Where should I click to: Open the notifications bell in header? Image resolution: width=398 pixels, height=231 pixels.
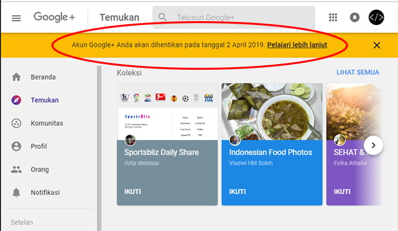[x=354, y=17]
